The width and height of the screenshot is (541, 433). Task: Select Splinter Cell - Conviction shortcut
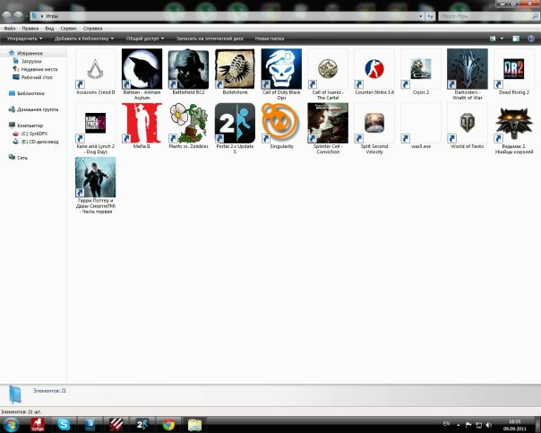[x=328, y=123]
